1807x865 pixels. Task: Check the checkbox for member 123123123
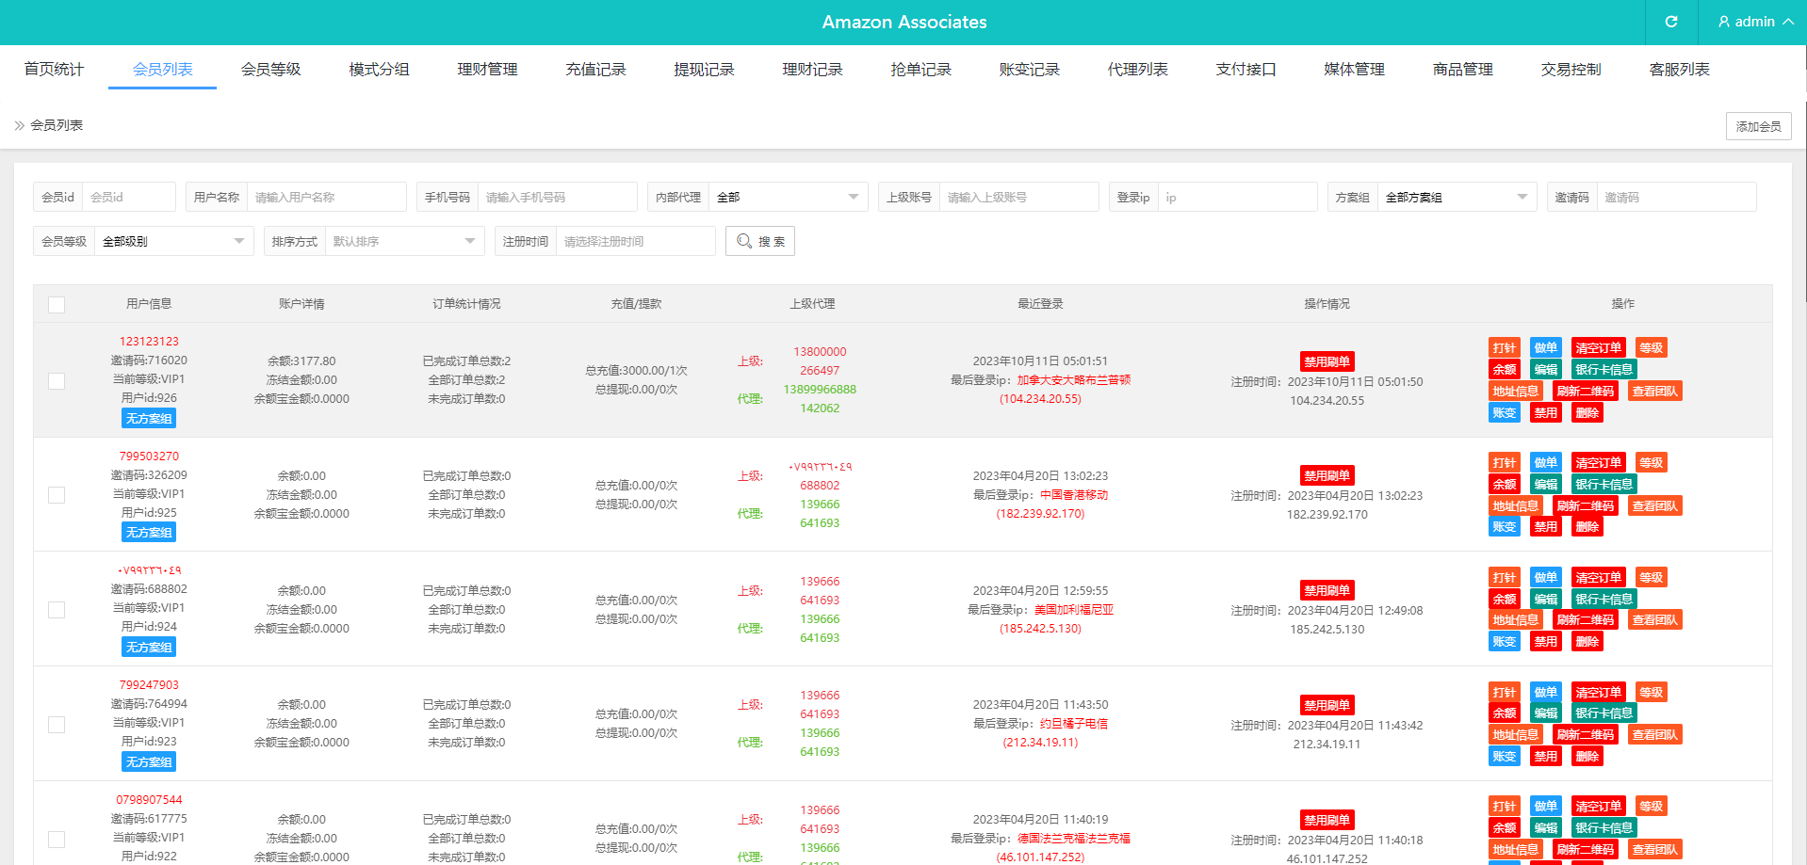[x=57, y=381]
